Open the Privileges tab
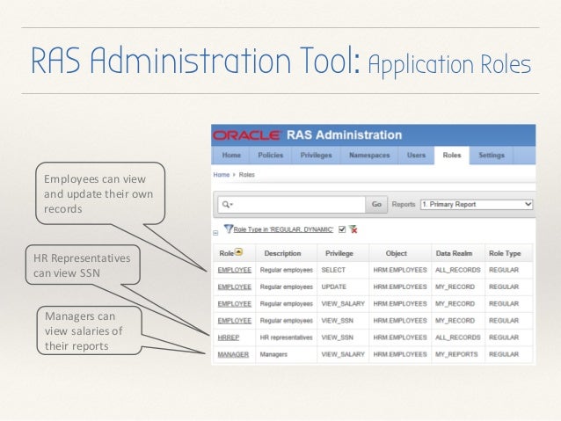561x421 pixels. 316,156
